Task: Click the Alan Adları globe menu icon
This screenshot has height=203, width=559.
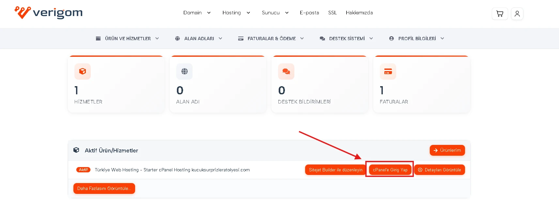Action: click(178, 39)
